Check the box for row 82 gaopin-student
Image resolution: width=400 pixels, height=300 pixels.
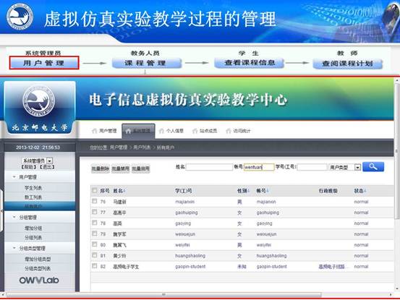point(94,266)
